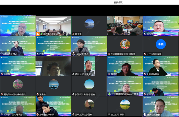179x117 pixels.
Task: Click the green active microphone icon for 长江局监测科研中心-王英才
Action: pos(109,94)
